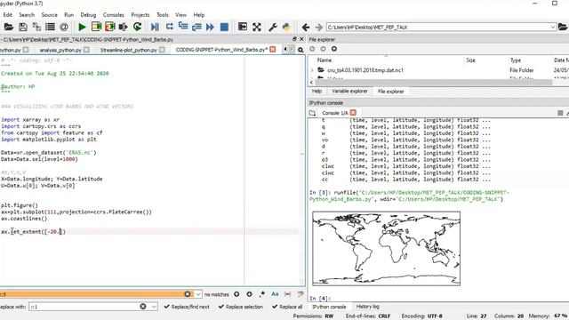Screen dimensions: 569x320
Task: Go back to previous cursor position arrow
Action: (x=306, y=28)
